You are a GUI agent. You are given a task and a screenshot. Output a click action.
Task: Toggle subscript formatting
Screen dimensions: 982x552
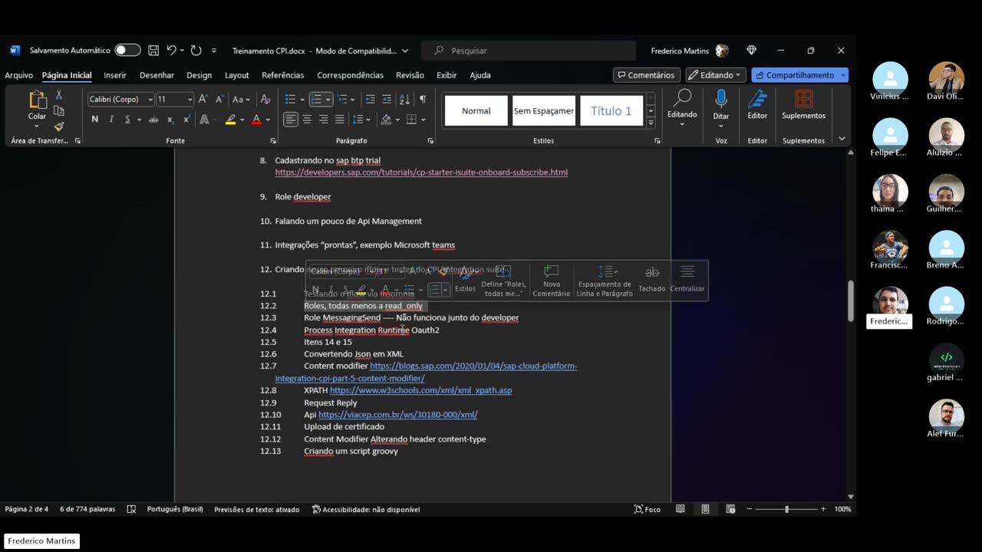pos(170,120)
